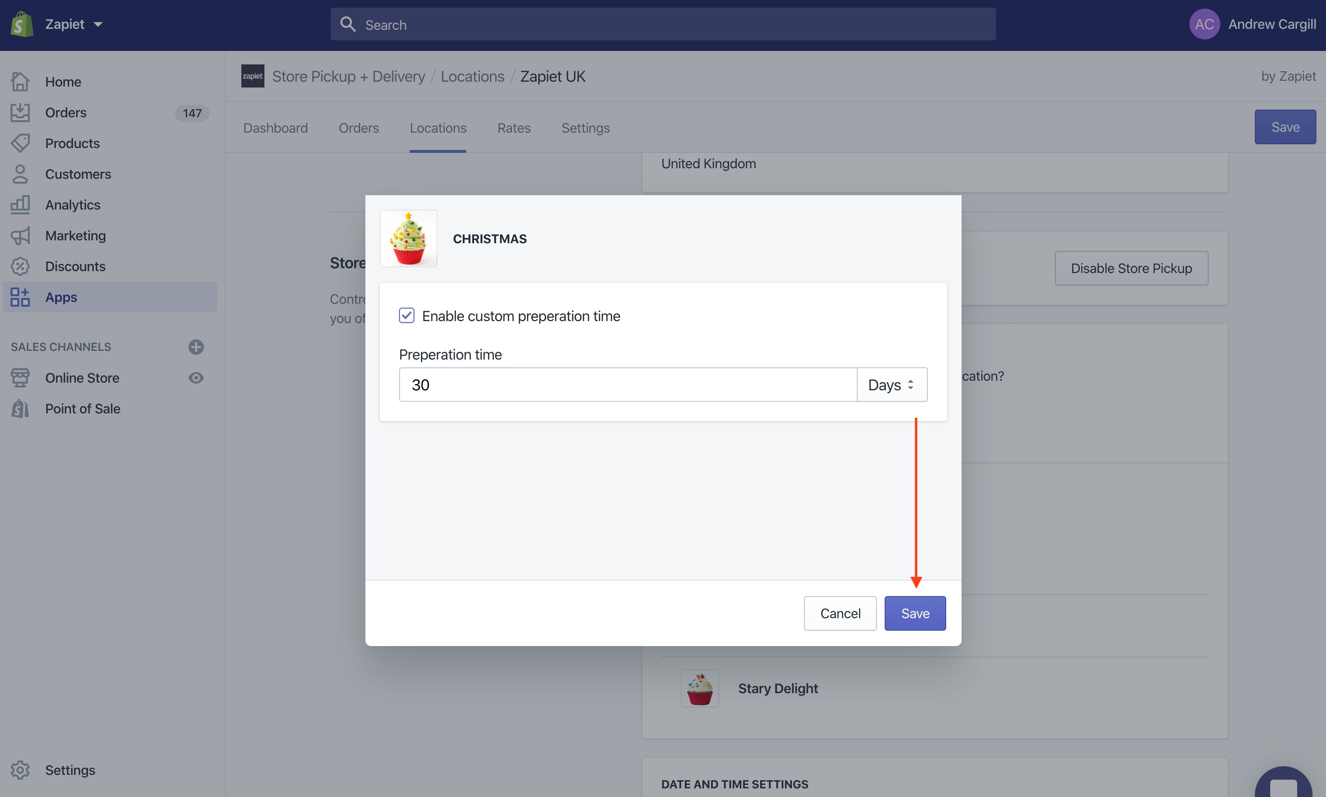
Task: Switch to the Locations tab
Action: [x=438, y=128]
